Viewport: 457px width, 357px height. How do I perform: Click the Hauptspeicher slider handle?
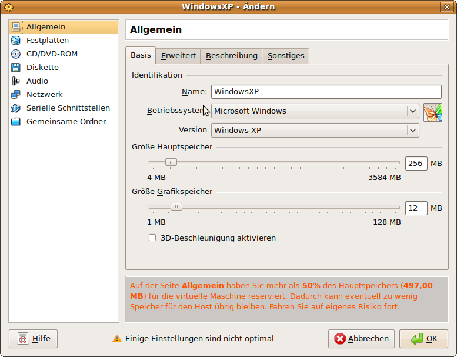click(x=171, y=162)
